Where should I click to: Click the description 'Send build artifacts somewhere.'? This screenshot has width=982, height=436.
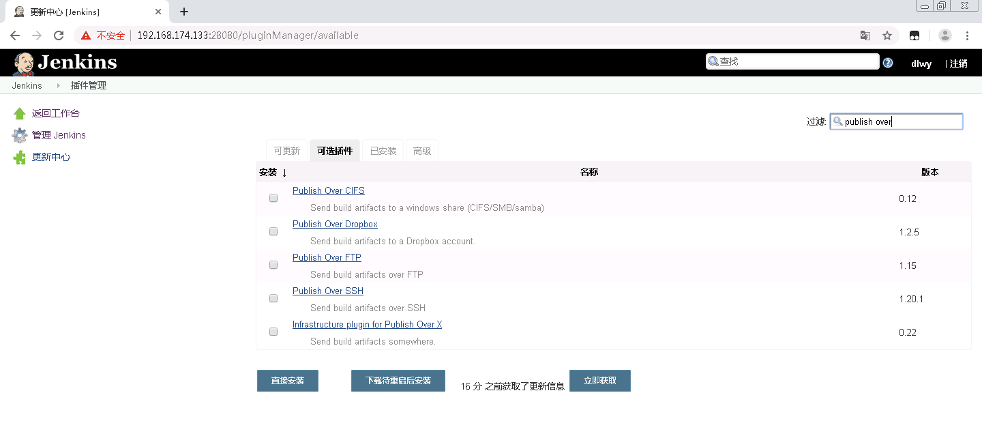click(x=373, y=341)
